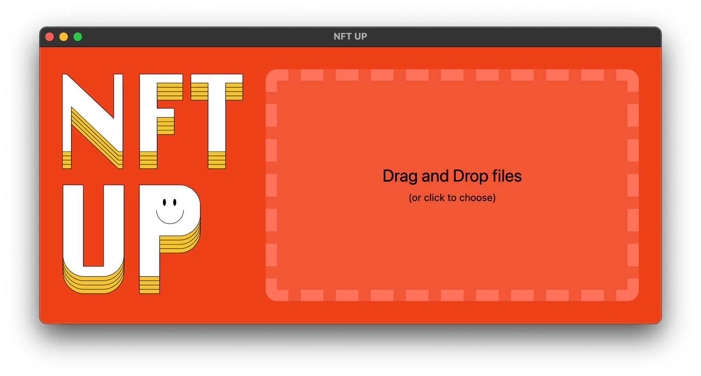The image size is (701, 376).
Task: Click the yellow stacked layers beneath the U
Action: pyautogui.click(x=93, y=284)
